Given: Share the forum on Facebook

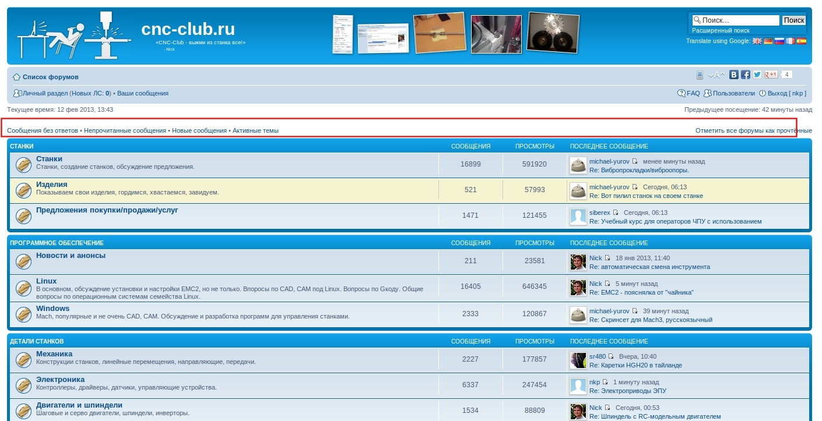Looking at the screenshot, I should [x=746, y=75].
